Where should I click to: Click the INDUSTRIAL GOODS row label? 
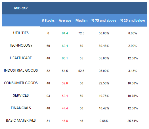21,70
